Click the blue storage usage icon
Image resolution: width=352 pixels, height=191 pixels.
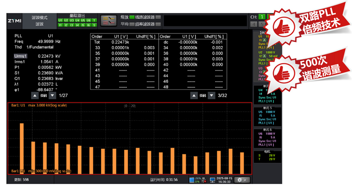pos(192,180)
